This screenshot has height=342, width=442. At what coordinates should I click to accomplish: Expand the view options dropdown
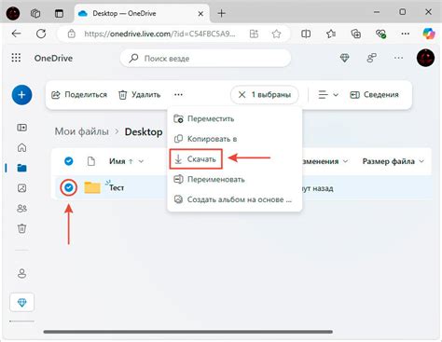[x=328, y=95]
